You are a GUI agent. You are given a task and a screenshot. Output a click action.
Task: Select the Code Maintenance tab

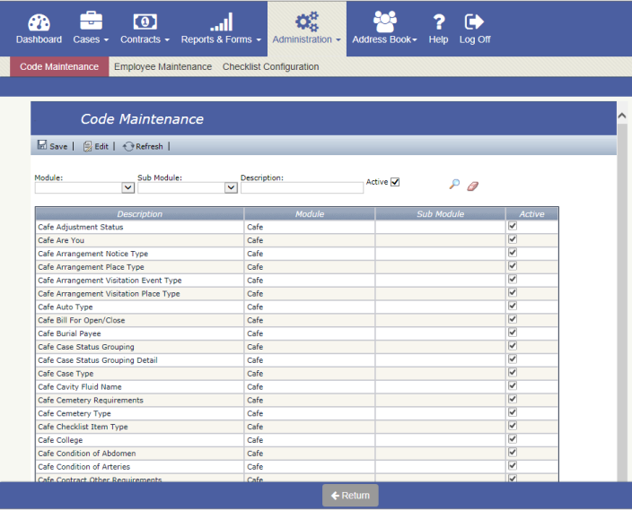[x=59, y=66]
